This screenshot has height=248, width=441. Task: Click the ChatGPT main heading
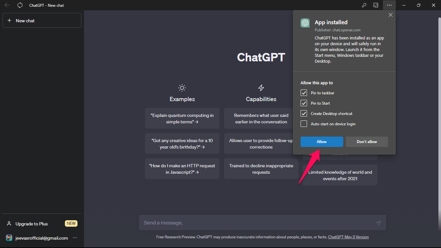(261, 57)
